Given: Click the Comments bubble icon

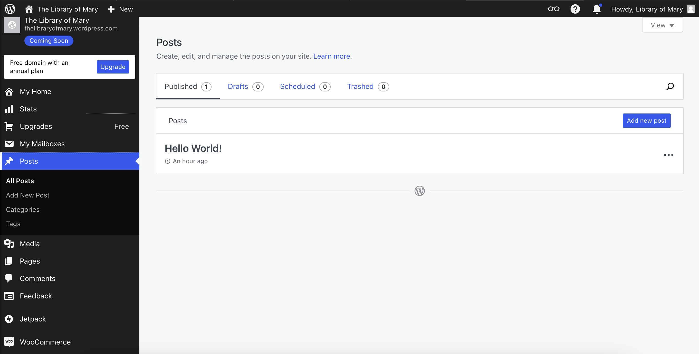Looking at the screenshot, I should coord(9,278).
